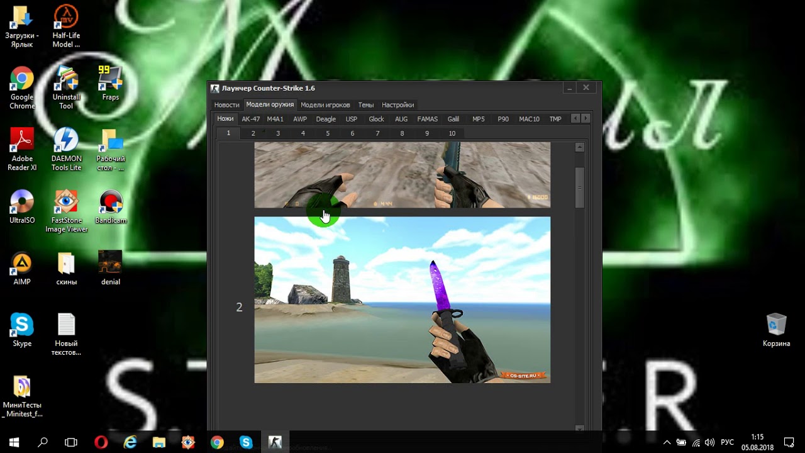This screenshot has width=805, height=453.
Task: Open the network status tray icon
Action: pos(696,442)
